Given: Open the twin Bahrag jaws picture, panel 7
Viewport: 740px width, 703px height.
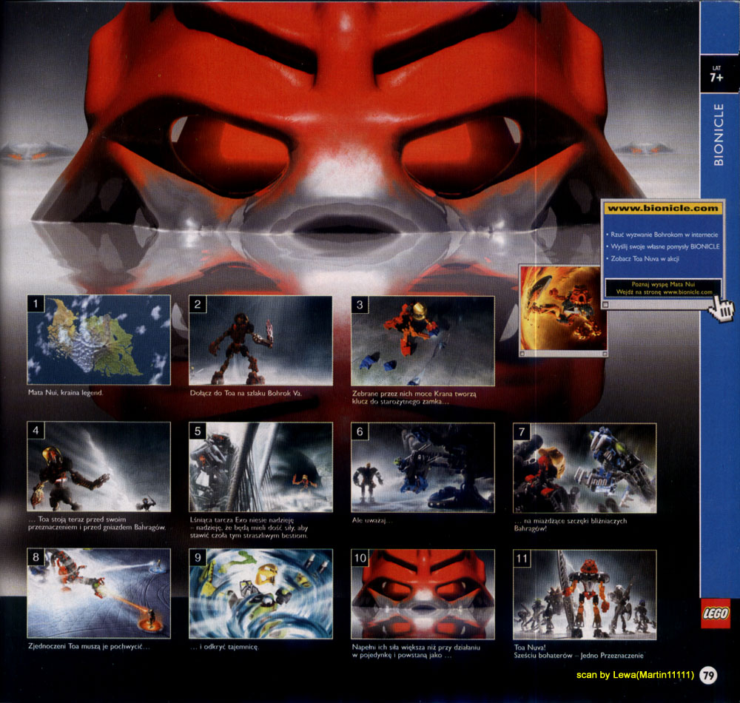Looking at the screenshot, I should pyautogui.click(x=585, y=468).
